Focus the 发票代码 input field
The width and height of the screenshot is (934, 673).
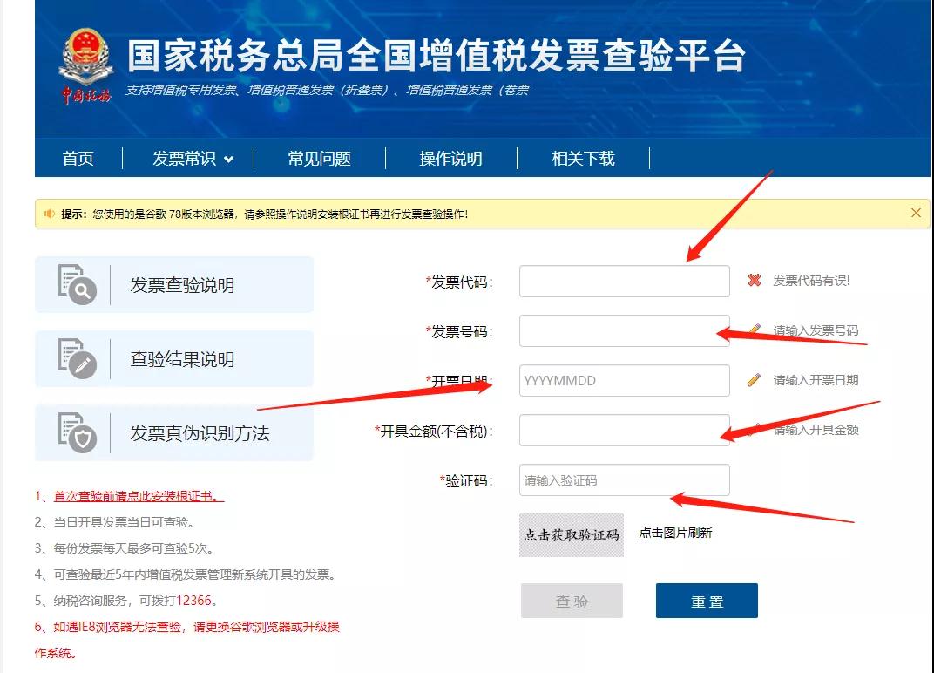624,282
